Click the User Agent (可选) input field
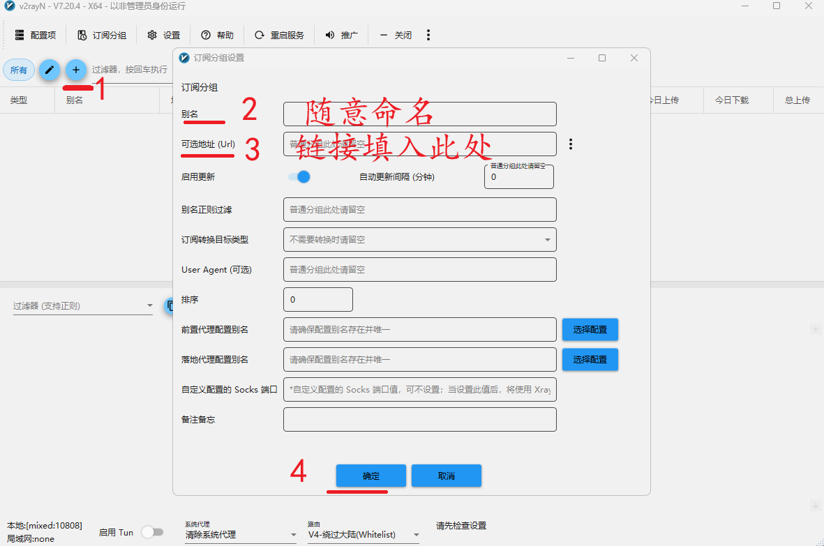Screen dimensions: 824x546 (x=420, y=269)
